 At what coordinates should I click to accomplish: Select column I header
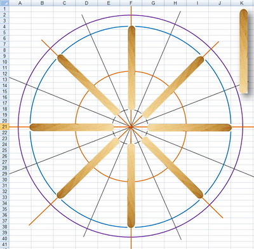point(197,3)
